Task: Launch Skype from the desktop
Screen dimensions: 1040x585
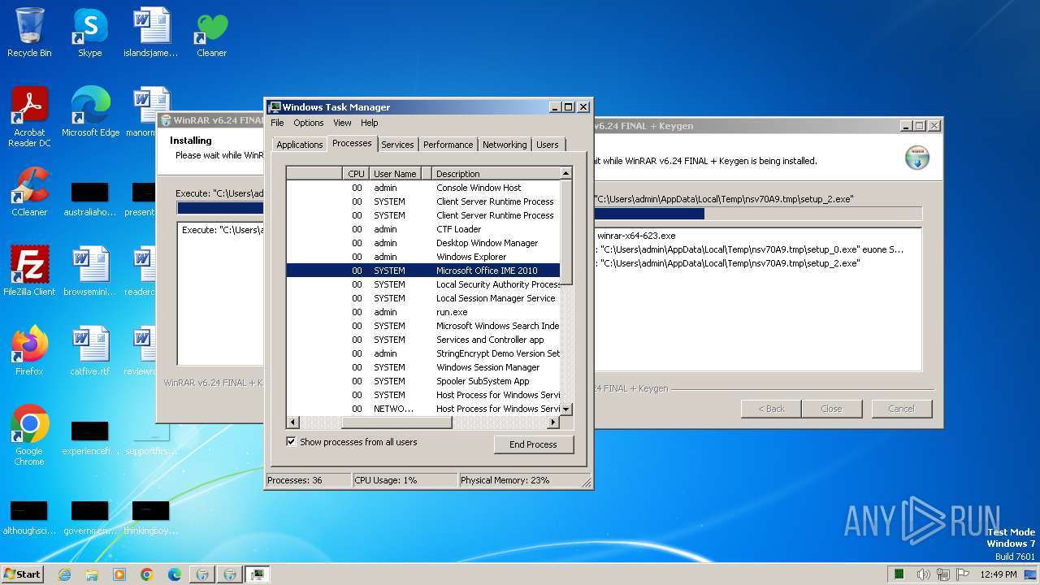Action: tap(89, 32)
